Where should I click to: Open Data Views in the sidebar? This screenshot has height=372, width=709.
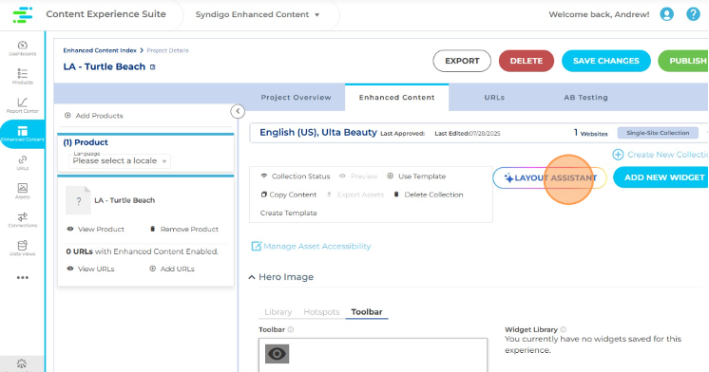22,249
